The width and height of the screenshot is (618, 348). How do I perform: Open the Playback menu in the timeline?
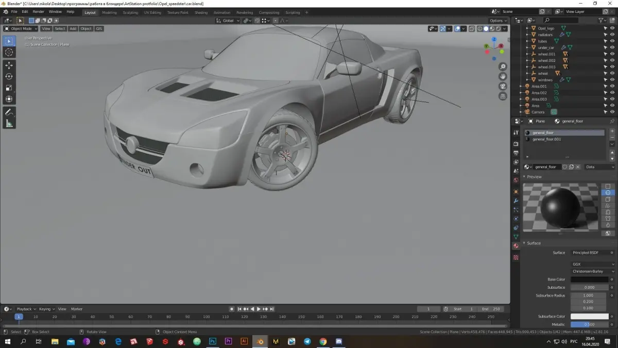26,309
